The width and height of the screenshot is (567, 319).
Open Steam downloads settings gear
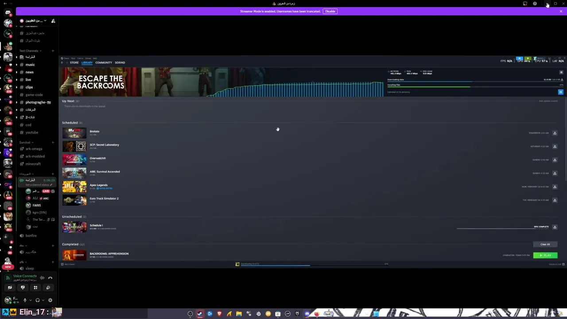(561, 72)
